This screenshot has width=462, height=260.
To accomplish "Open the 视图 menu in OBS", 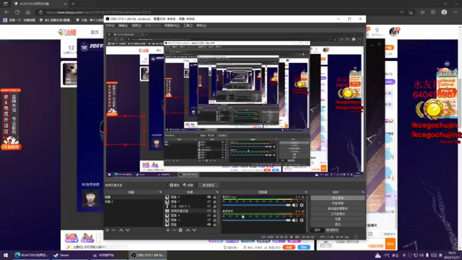I will (136, 25).
